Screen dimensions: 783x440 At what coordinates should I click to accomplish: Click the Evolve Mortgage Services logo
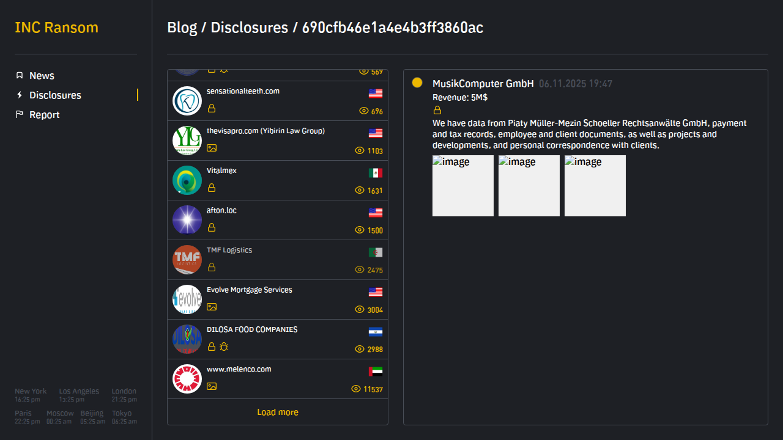coord(187,299)
